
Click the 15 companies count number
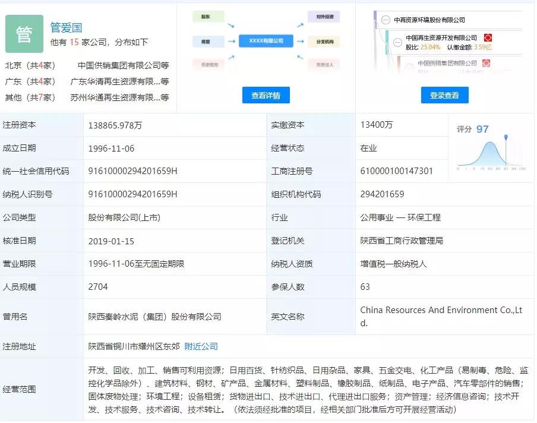[x=74, y=42]
